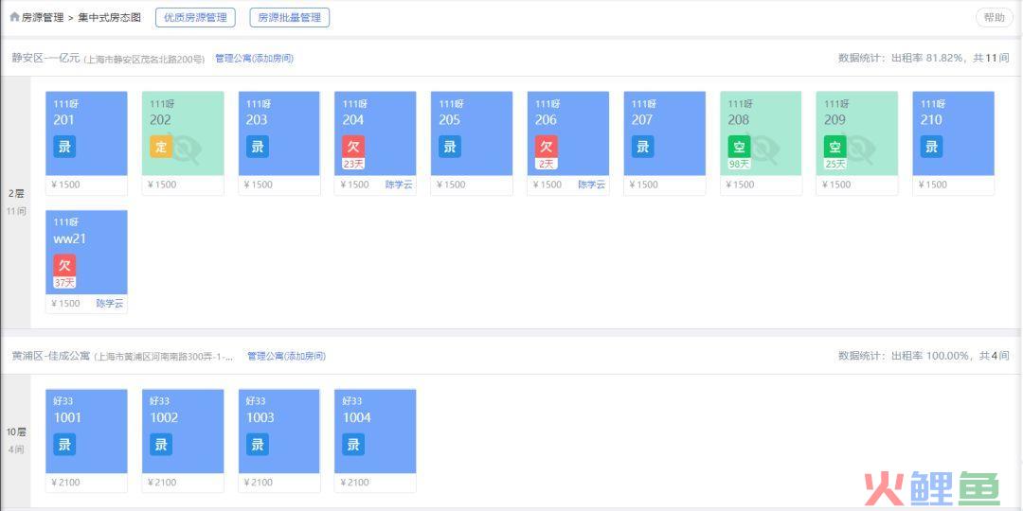Select the 10层 floor label

[x=16, y=432]
